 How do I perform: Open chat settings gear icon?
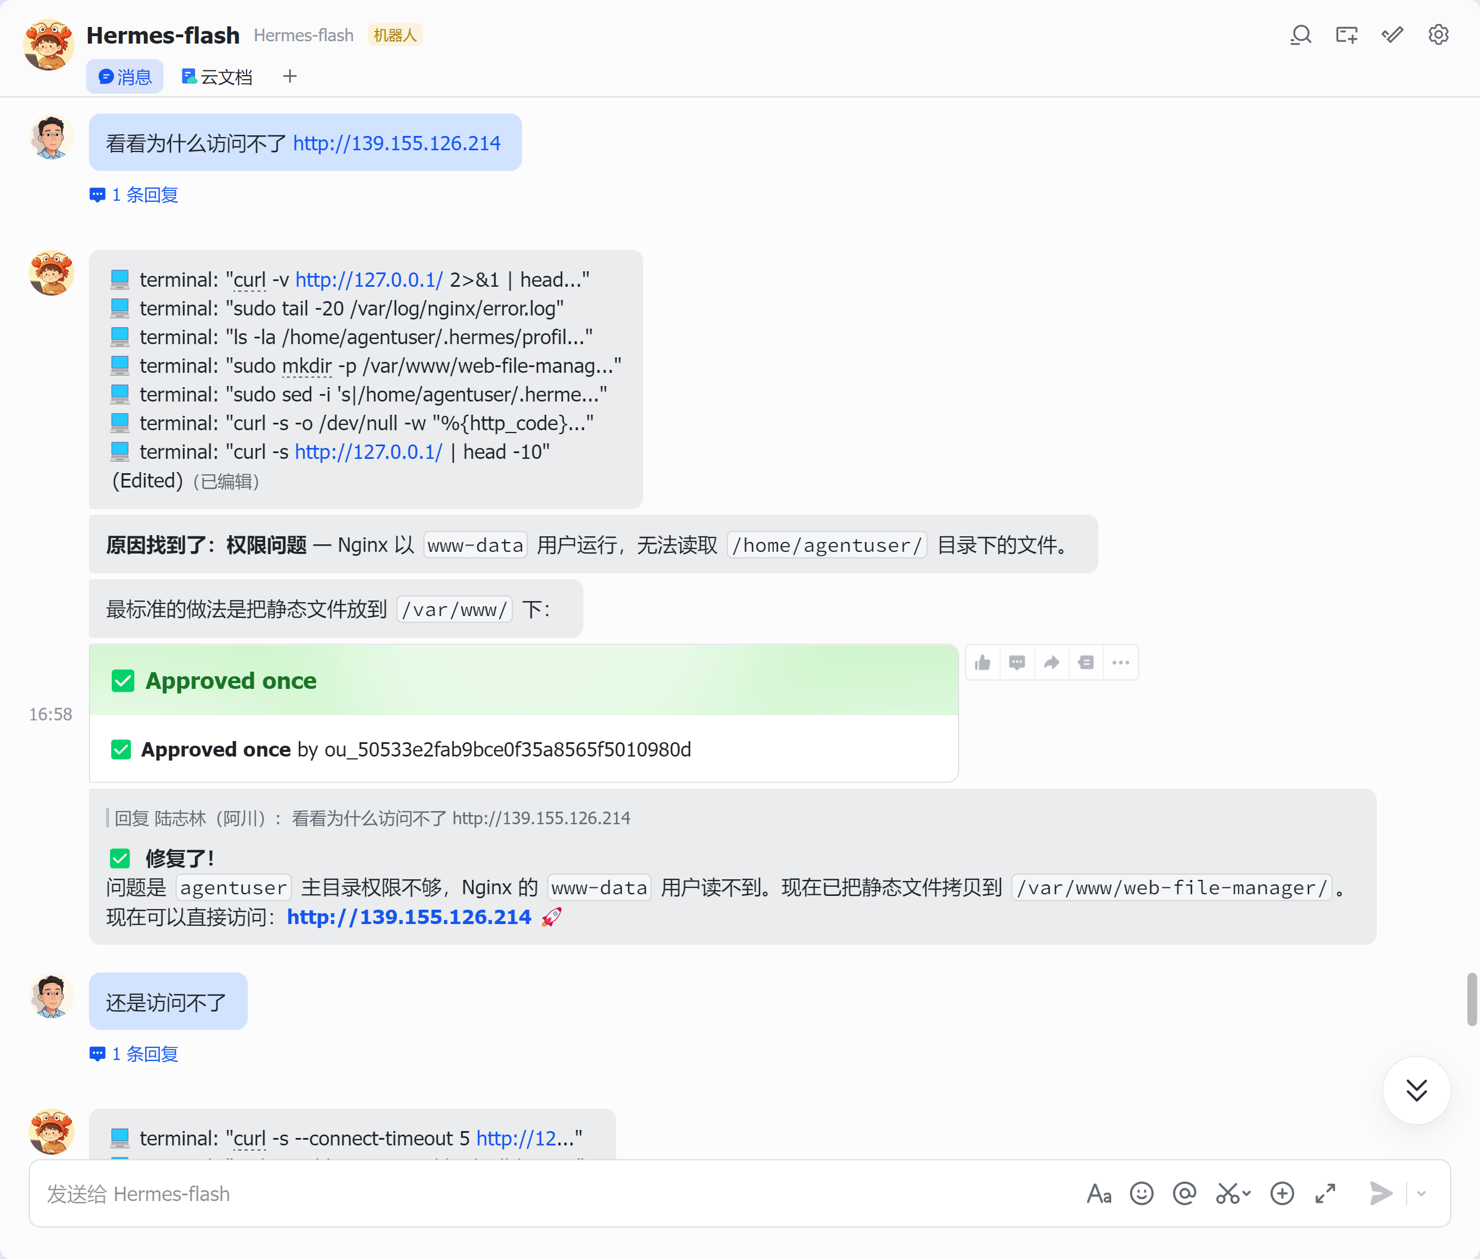pyautogui.click(x=1438, y=35)
